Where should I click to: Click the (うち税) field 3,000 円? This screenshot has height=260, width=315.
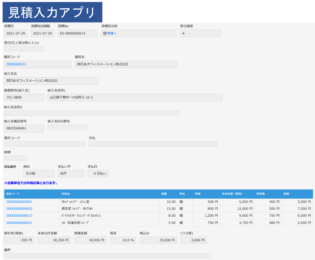193,240
